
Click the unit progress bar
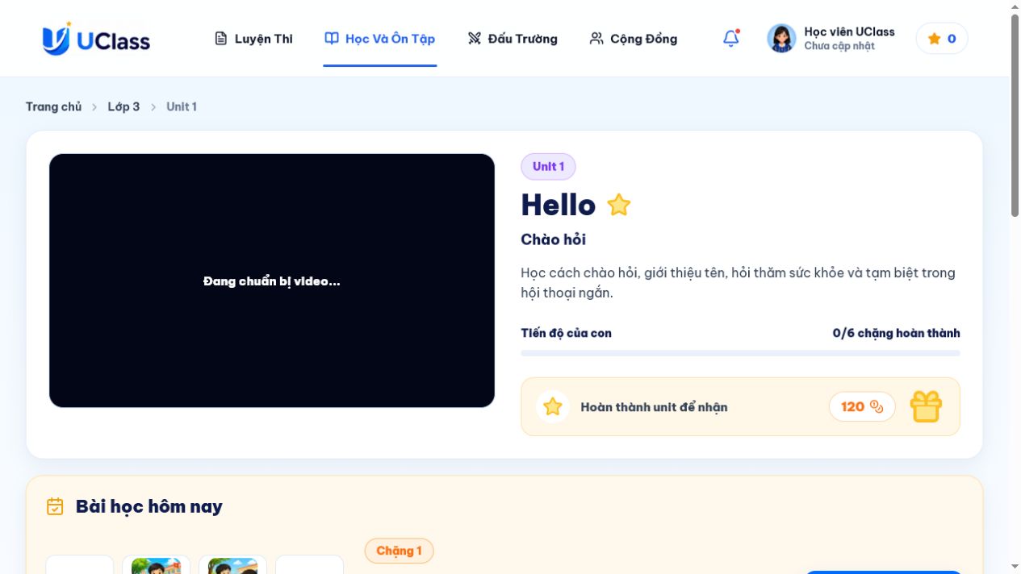740,353
